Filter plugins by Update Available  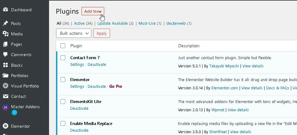pyautogui.click(x=113, y=23)
